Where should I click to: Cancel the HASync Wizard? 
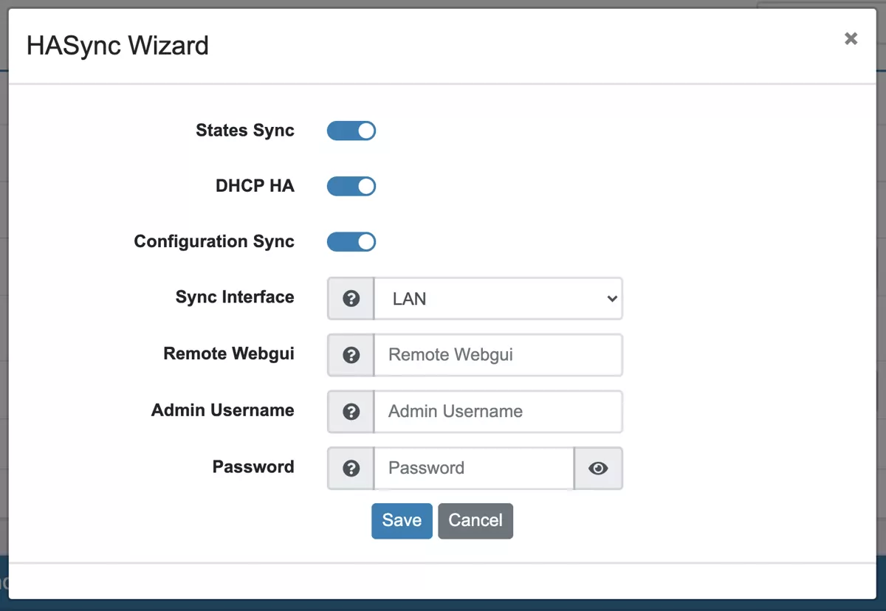click(475, 520)
